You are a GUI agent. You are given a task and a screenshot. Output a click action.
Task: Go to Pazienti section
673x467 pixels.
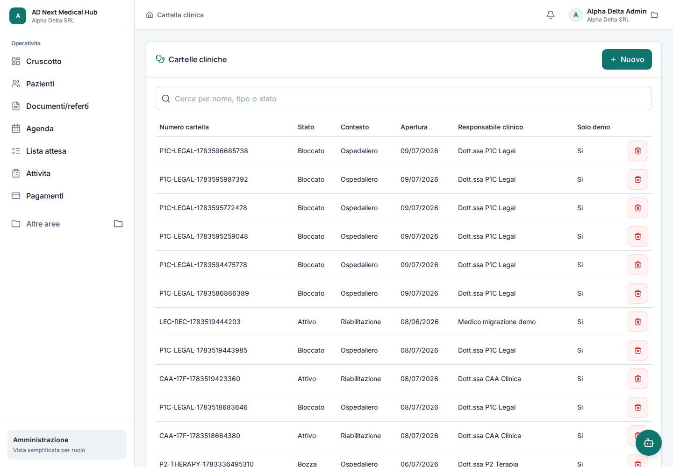67,84
